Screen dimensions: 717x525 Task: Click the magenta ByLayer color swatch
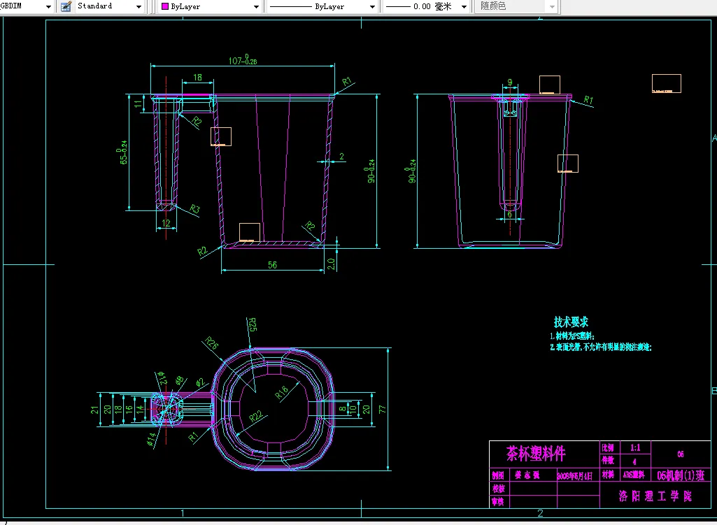pyautogui.click(x=165, y=6)
